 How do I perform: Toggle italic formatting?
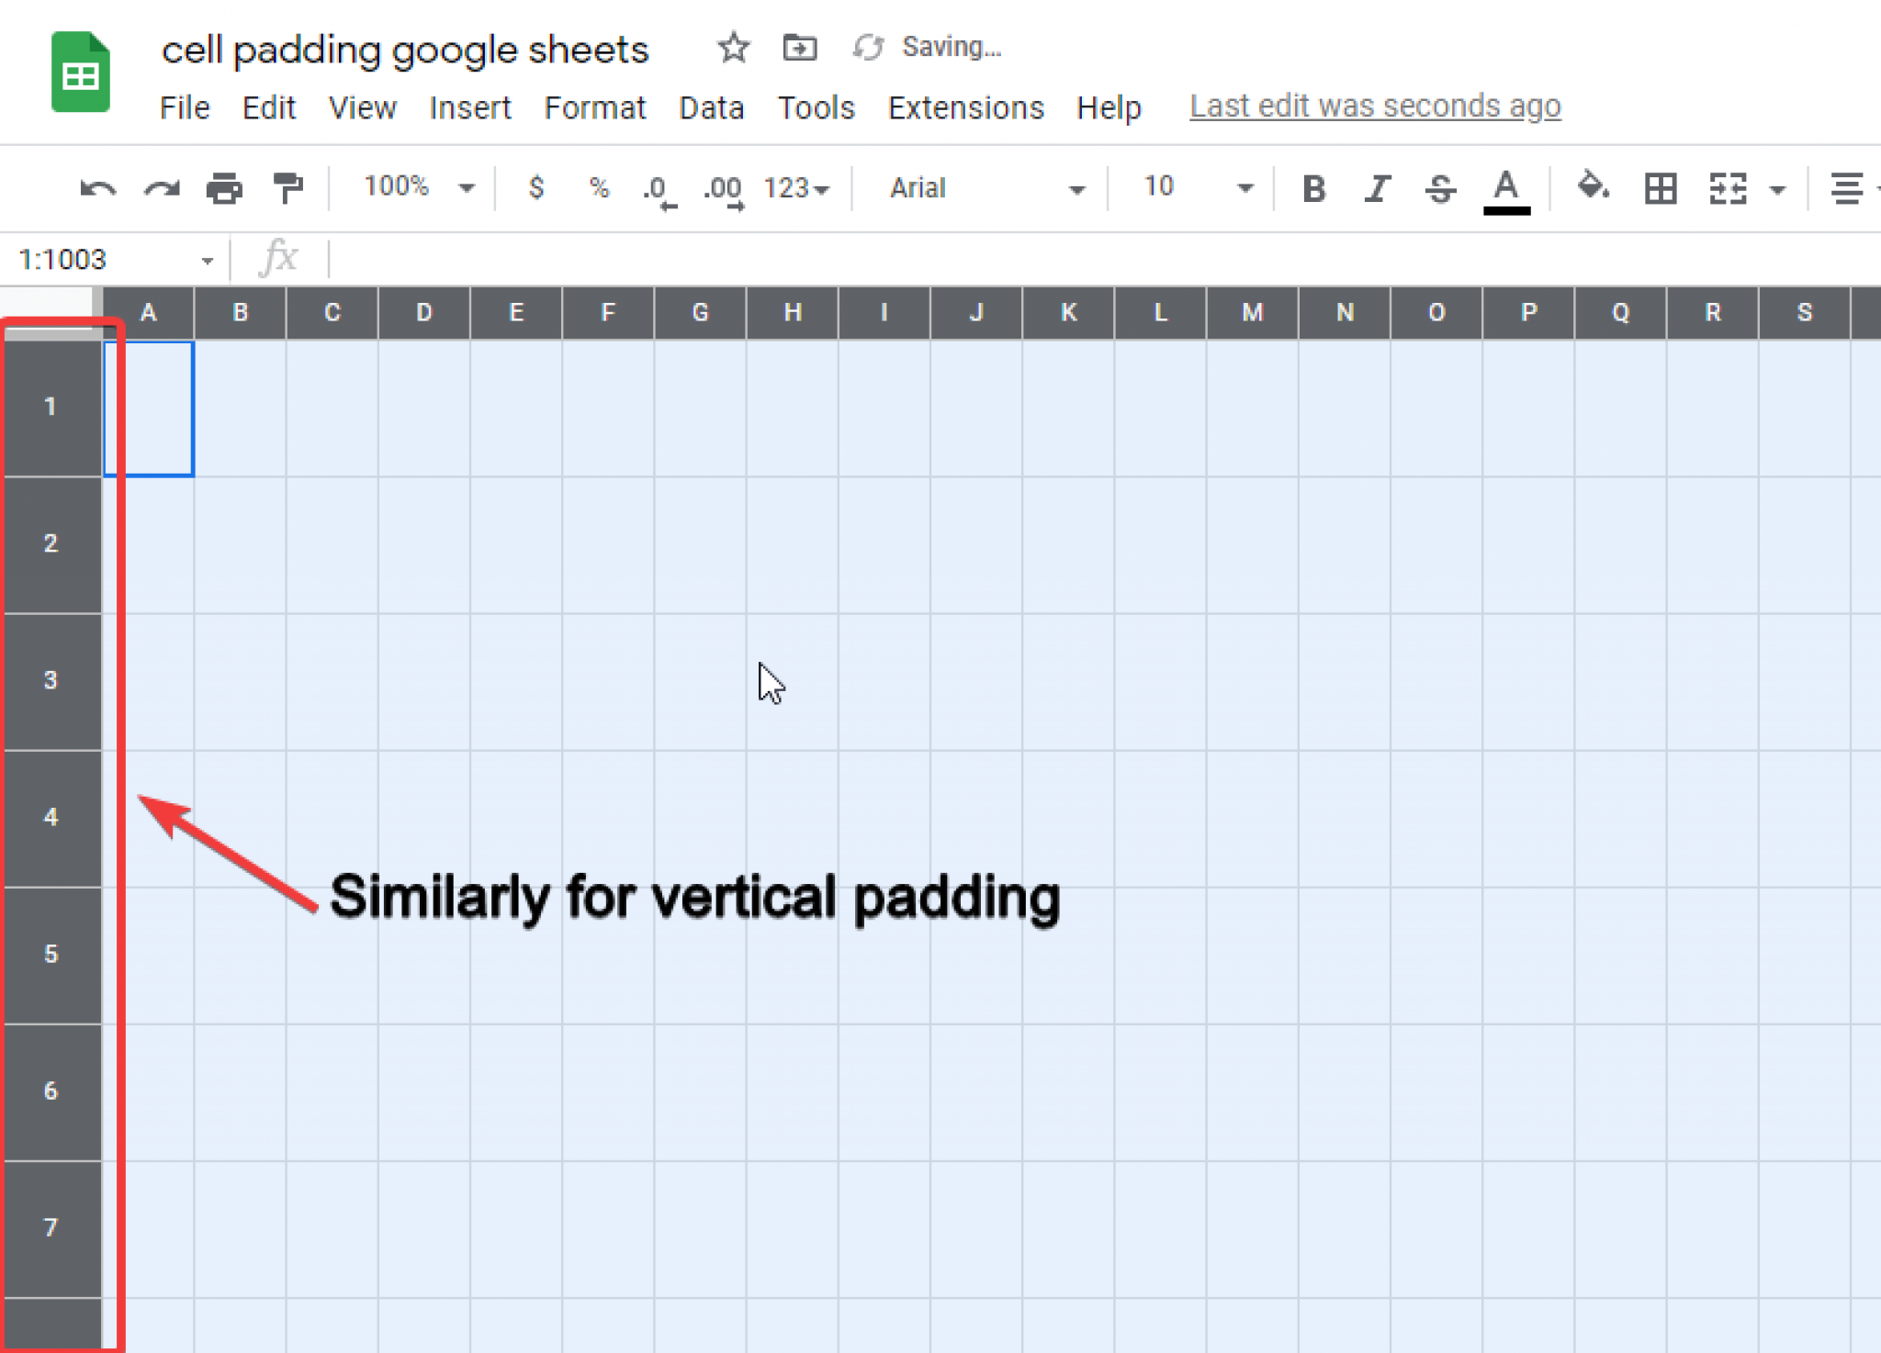coord(1377,188)
